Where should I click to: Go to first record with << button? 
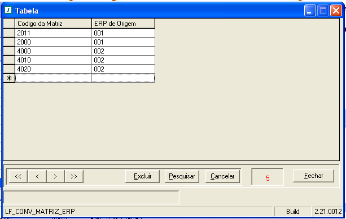click(18, 176)
